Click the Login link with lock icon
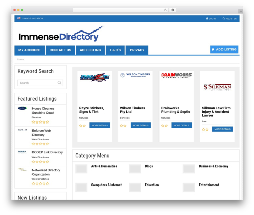 tap(211, 18)
